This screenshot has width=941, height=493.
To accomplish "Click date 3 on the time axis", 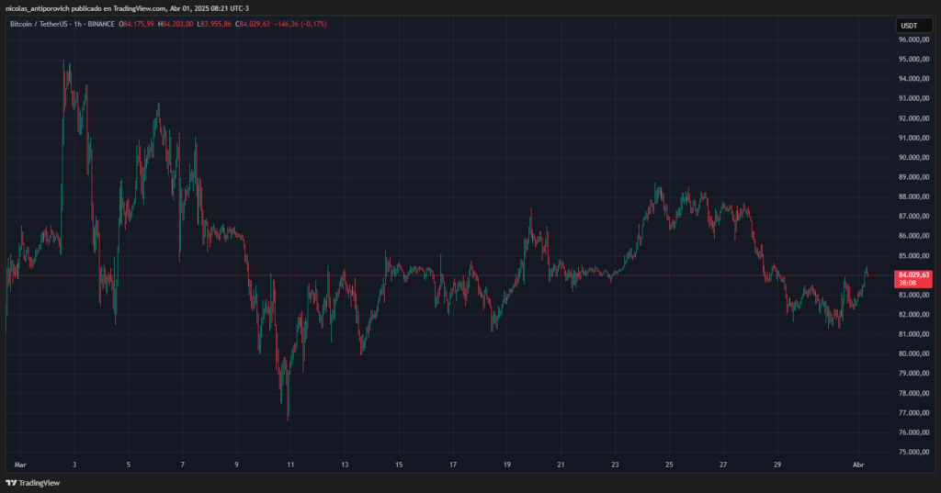I will point(74,465).
